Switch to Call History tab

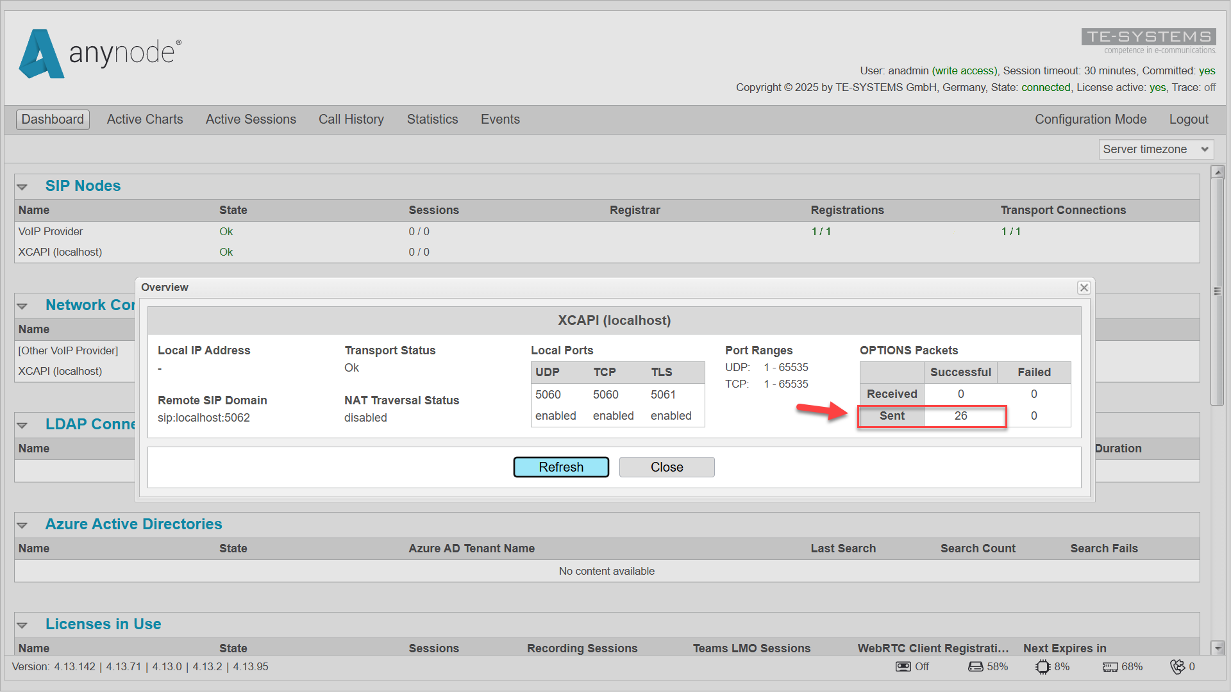point(351,120)
